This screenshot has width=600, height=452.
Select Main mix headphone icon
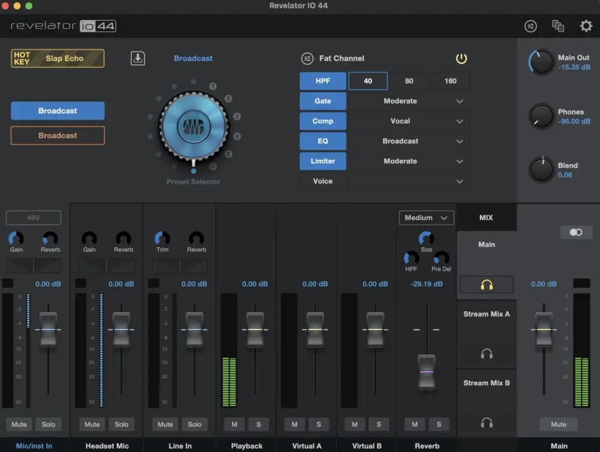point(487,285)
